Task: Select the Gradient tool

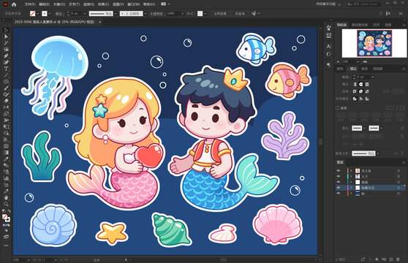Action: click(x=6, y=152)
